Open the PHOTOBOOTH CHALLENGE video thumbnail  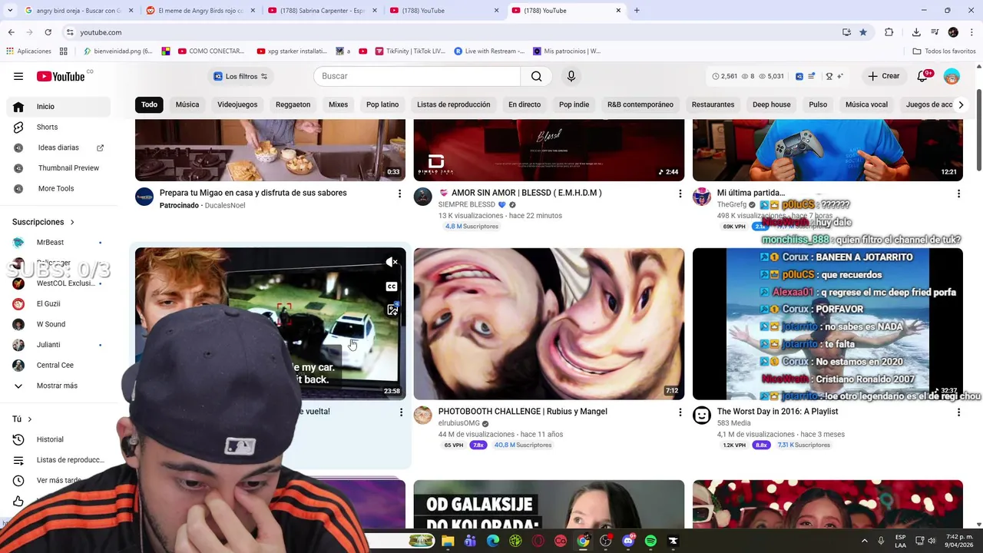(548, 323)
